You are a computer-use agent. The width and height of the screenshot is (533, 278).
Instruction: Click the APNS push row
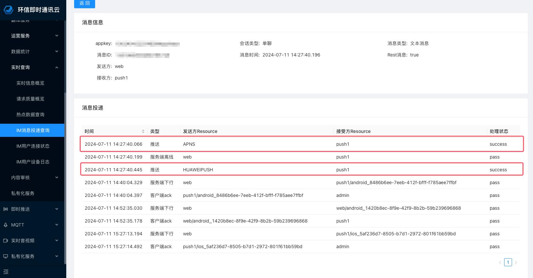[301, 144]
